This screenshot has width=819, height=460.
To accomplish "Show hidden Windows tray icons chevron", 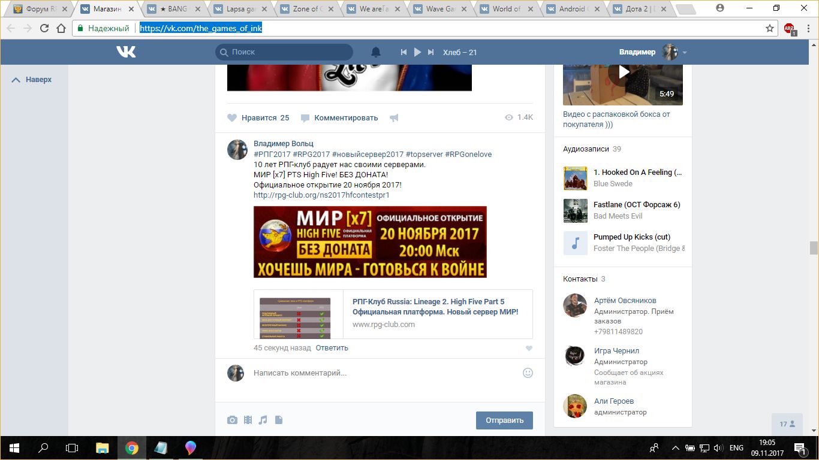I will pyautogui.click(x=676, y=447).
